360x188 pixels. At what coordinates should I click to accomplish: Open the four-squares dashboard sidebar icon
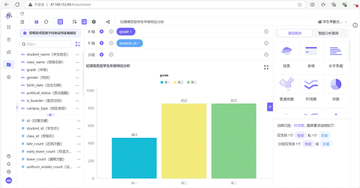[x=9, y=27]
